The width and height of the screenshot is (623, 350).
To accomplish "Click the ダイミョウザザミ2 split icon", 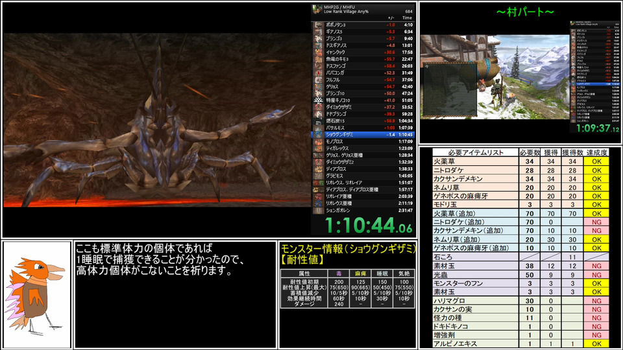I will pyautogui.click(x=319, y=162).
